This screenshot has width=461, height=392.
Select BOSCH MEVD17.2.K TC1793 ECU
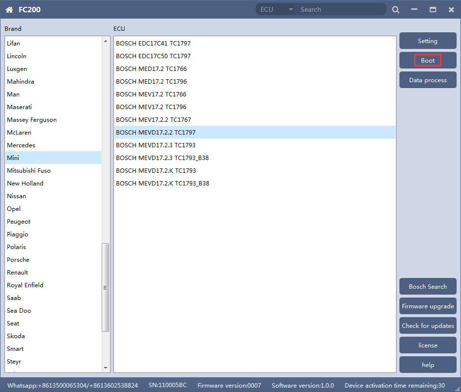click(255, 171)
